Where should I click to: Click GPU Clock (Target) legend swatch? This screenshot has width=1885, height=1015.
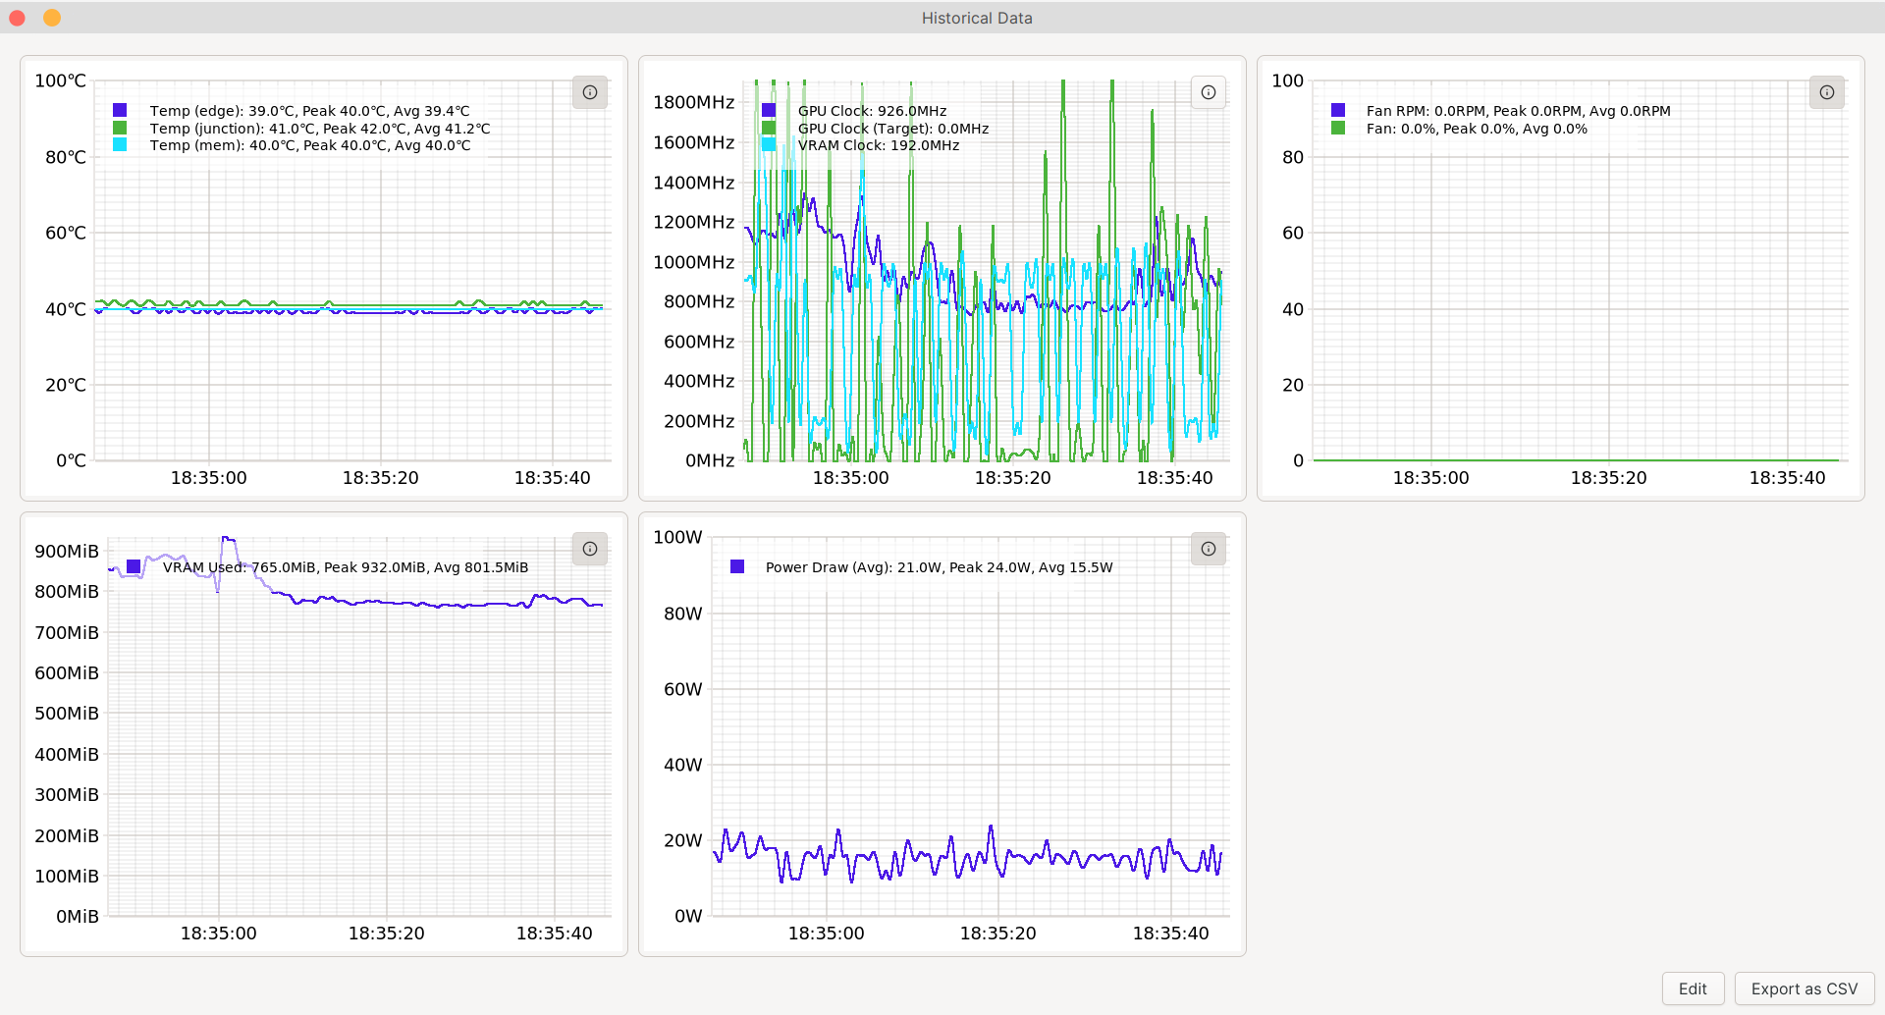tap(769, 128)
